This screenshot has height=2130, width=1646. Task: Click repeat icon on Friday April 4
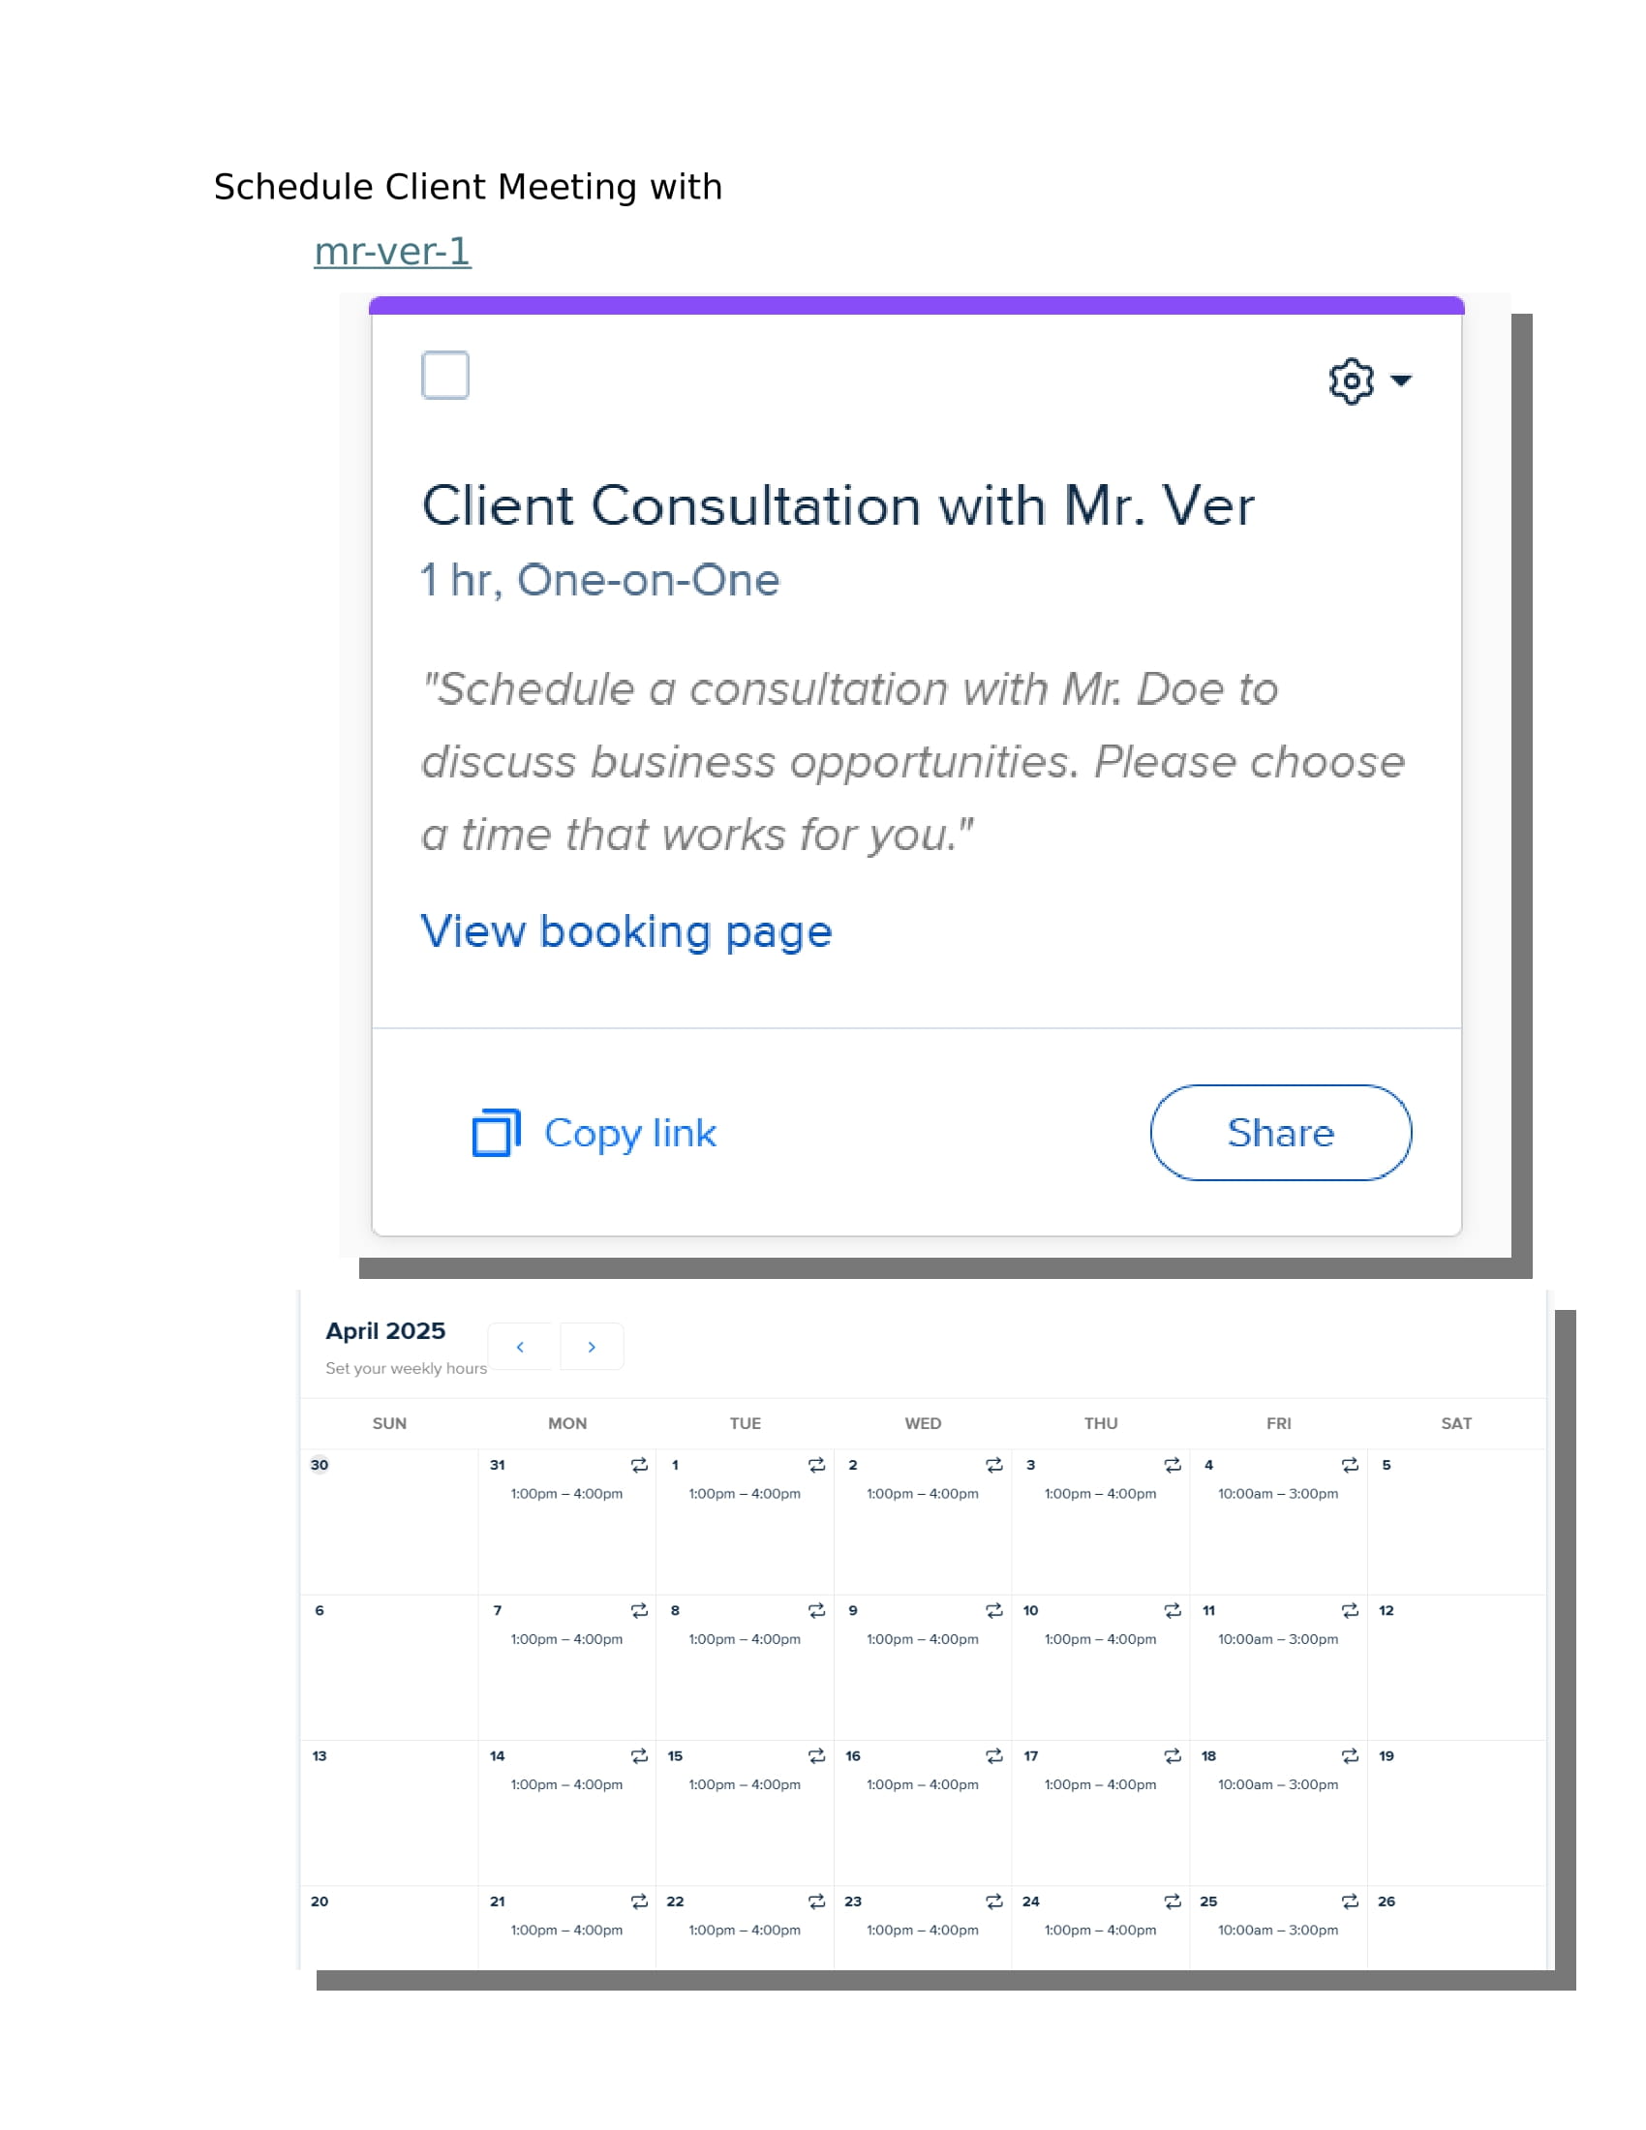(x=1350, y=1465)
